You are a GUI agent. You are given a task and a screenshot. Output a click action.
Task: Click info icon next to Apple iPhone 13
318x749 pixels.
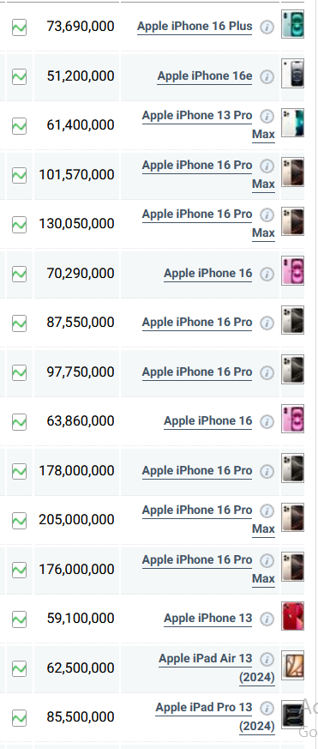point(267,619)
